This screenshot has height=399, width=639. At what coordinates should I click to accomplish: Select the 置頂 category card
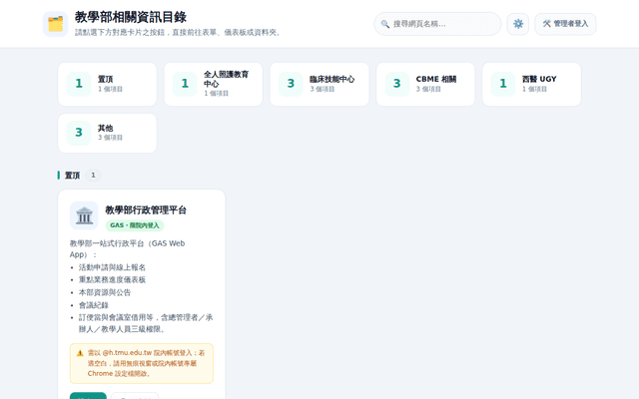pyautogui.click(x=107, y=84)
